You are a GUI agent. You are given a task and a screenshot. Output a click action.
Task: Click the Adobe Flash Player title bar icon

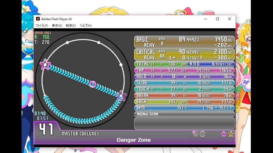[x=38, y=19]
